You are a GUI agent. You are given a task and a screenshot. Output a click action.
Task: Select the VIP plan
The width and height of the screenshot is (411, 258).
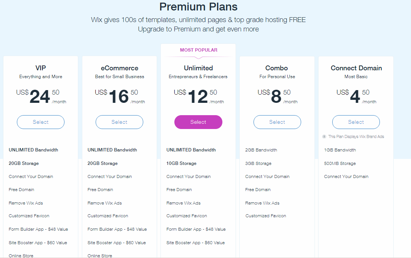40,122
